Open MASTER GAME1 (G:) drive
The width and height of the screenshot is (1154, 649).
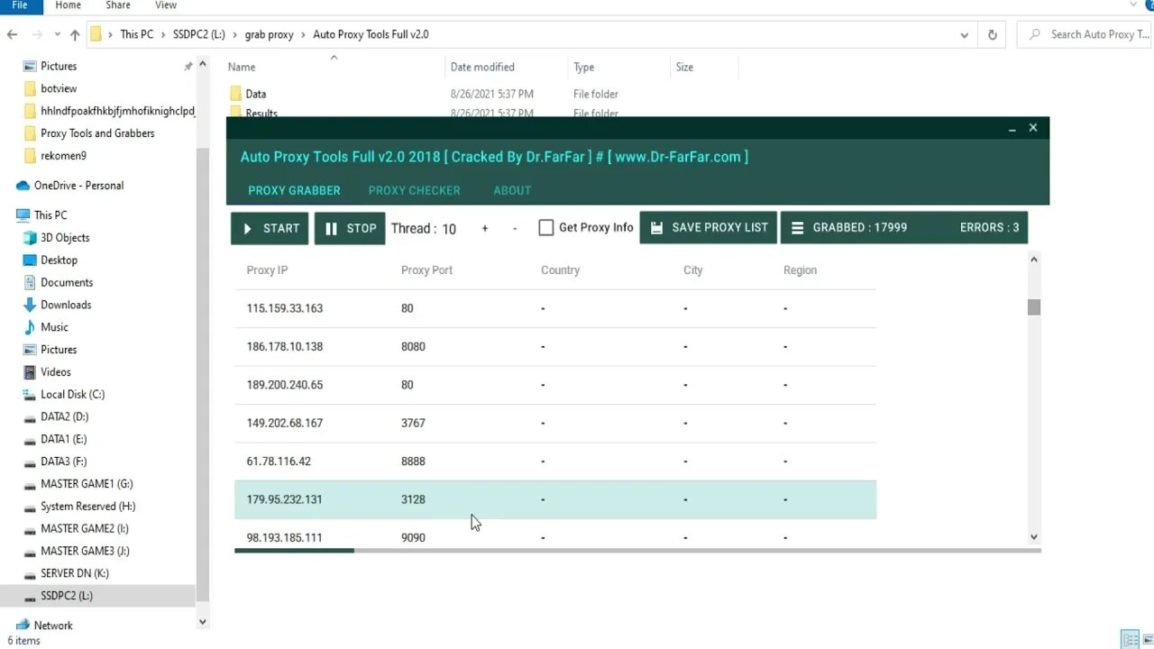point(87,484)
